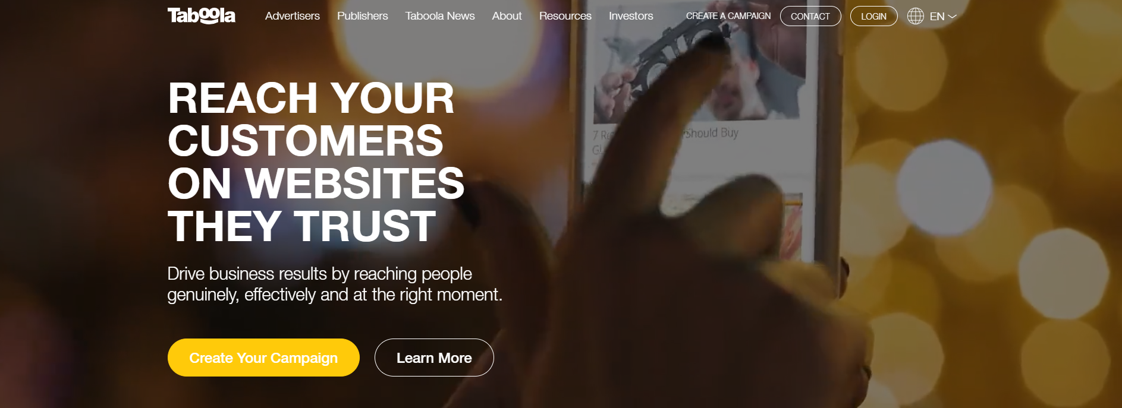Open the Resources menu
Image resolution: width=1122 pixels, height=408 pixels.
(x=565, y=16)
